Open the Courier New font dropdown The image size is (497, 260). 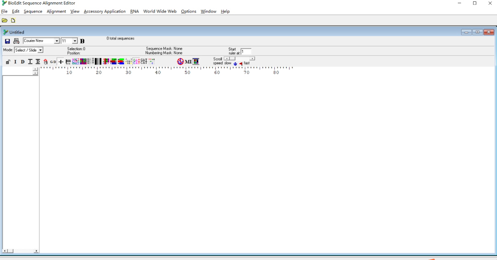coord(57,41)
